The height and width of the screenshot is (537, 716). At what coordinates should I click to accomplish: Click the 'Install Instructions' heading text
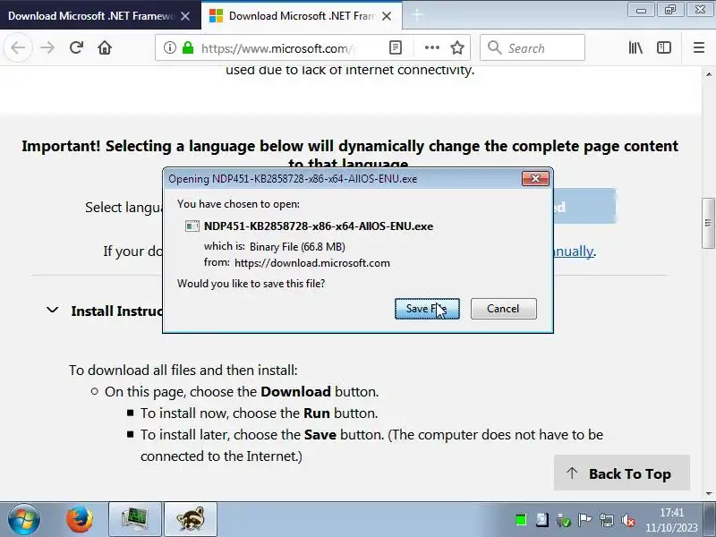(x=116, y=311)
